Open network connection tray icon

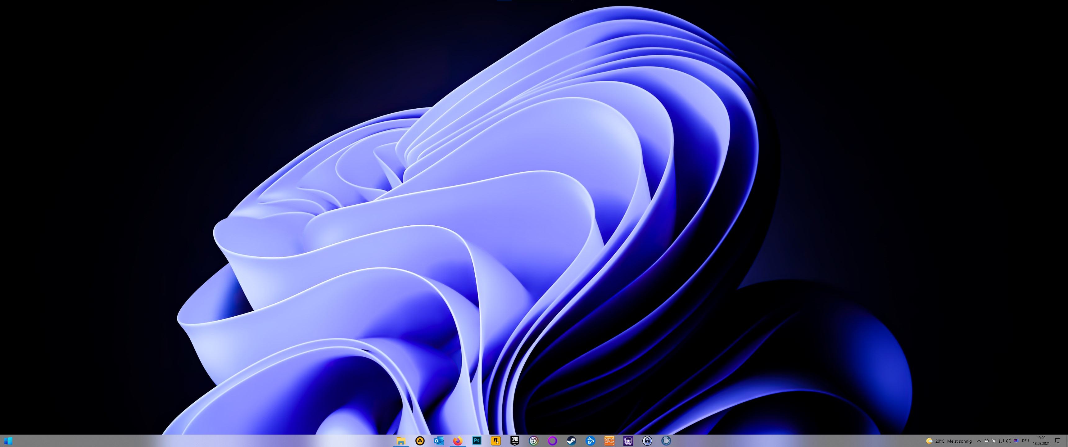tap(1001, 441)
